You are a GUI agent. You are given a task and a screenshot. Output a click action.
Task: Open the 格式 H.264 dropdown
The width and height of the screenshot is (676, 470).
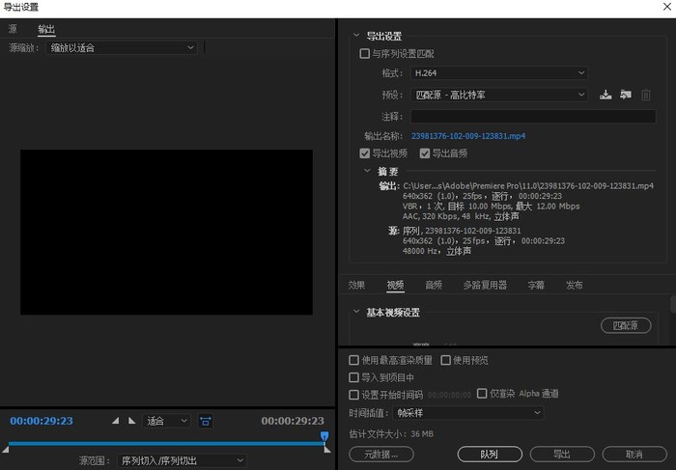pos(498,73)
